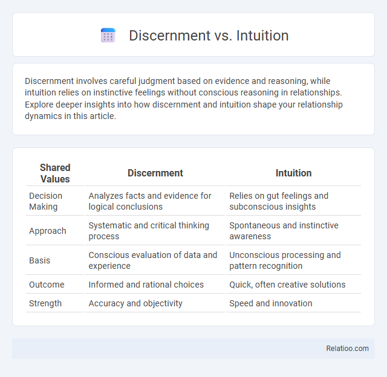The width and height of the screenshot is (387, 377).
Task: Click the 'Discernment vs. Intuition' title
Action: [x=209, y=36]
